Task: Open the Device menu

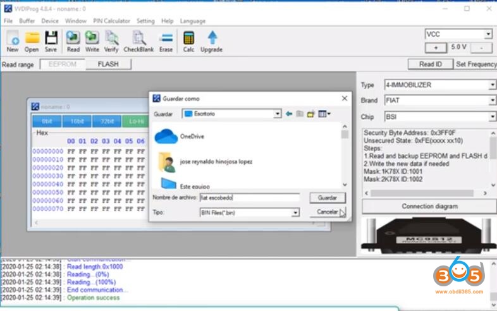Action: pyautogui.click(x=50, y=21)
